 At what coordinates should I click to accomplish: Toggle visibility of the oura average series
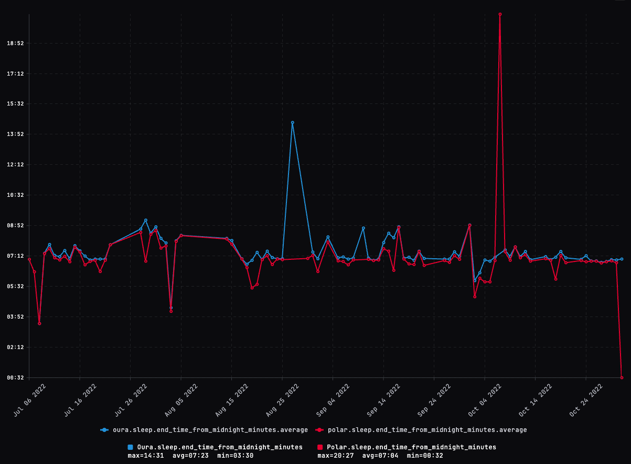[207, 429]
